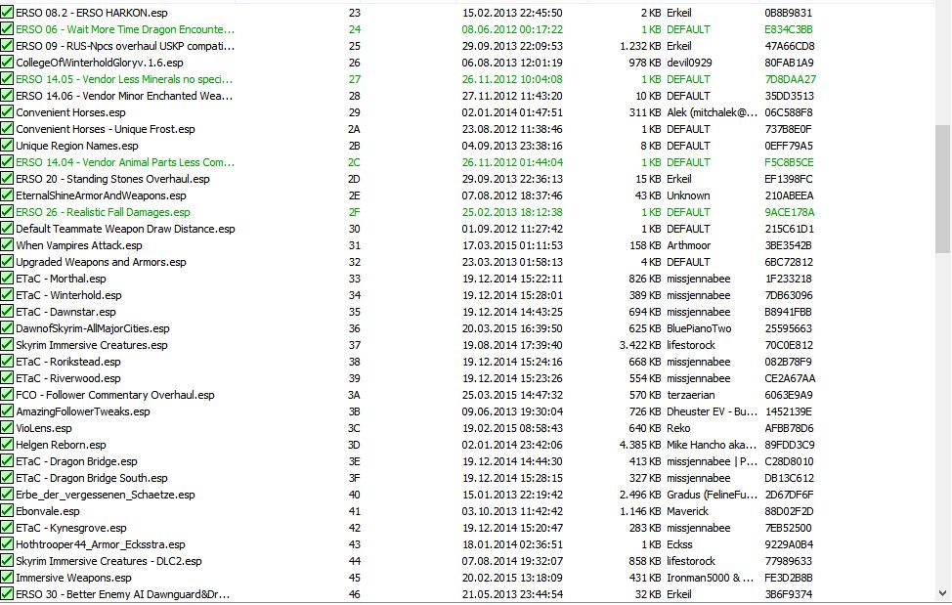Click file size 3.422 KB
This screenshot has width=952, height=605.
point(640,345)
